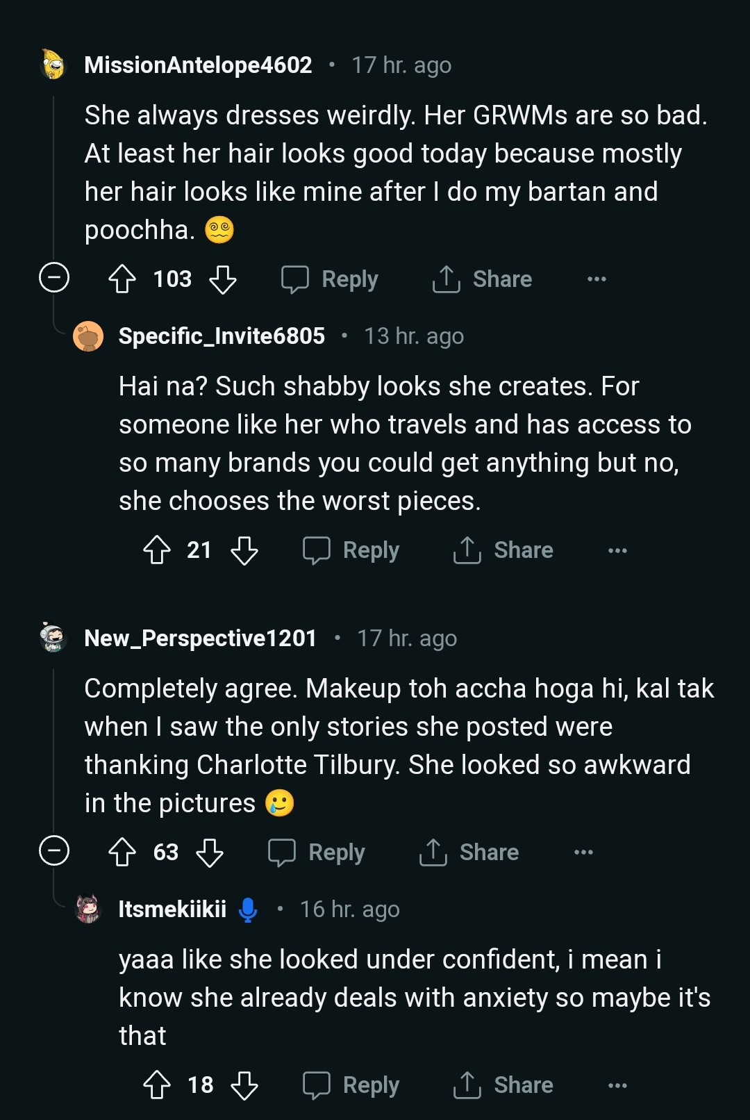The width and height of the screenshot is (750, 1120).
Task: View Specific_Invite6805's avatar
Action: coord(88,337)
